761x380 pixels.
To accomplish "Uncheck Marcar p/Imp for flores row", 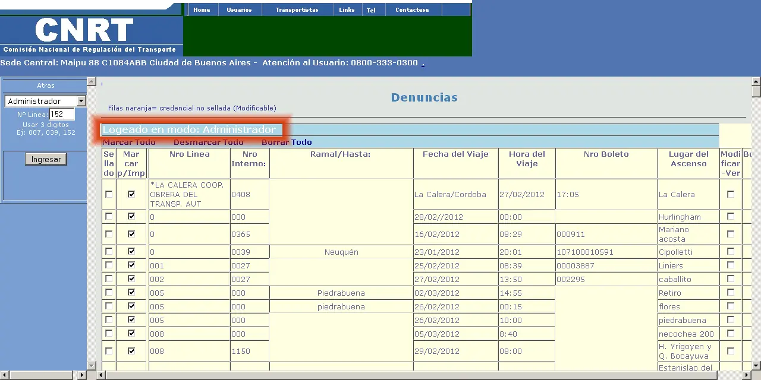I will [131, 306].
